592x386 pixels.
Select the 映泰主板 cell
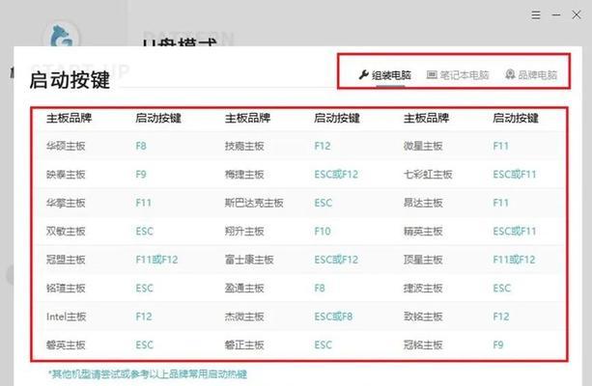coord(66,175)
